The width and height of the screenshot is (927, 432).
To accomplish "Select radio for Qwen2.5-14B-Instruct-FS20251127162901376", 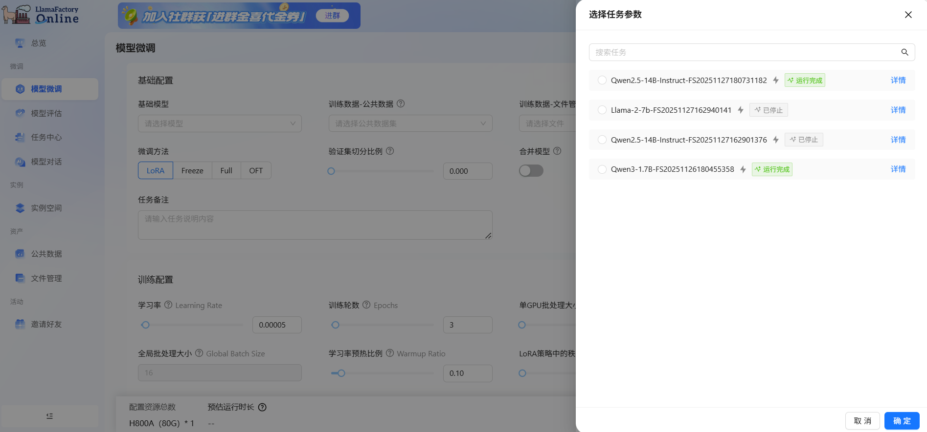I will click(x=602, y=140).
